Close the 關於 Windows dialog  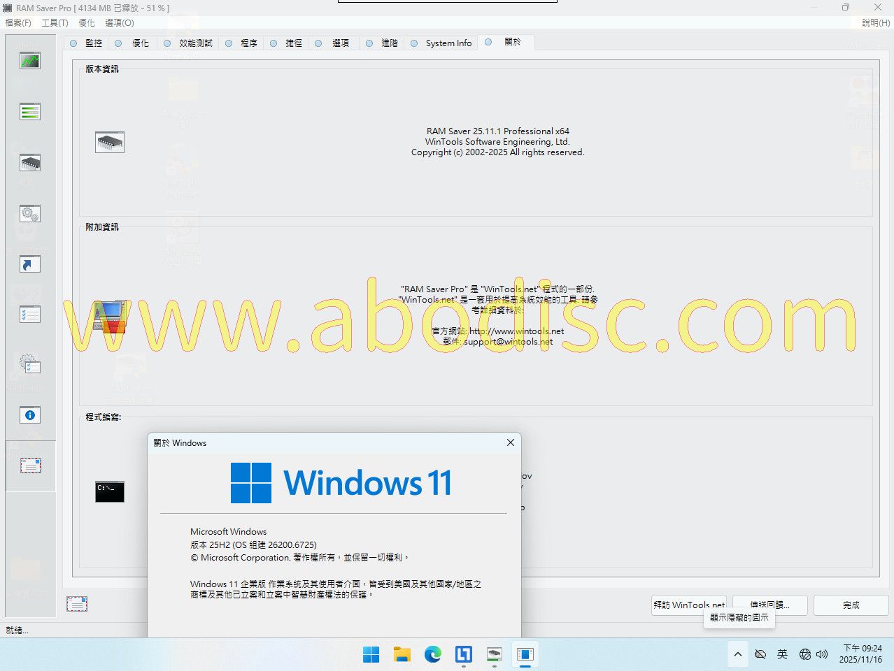click(511, 442)
